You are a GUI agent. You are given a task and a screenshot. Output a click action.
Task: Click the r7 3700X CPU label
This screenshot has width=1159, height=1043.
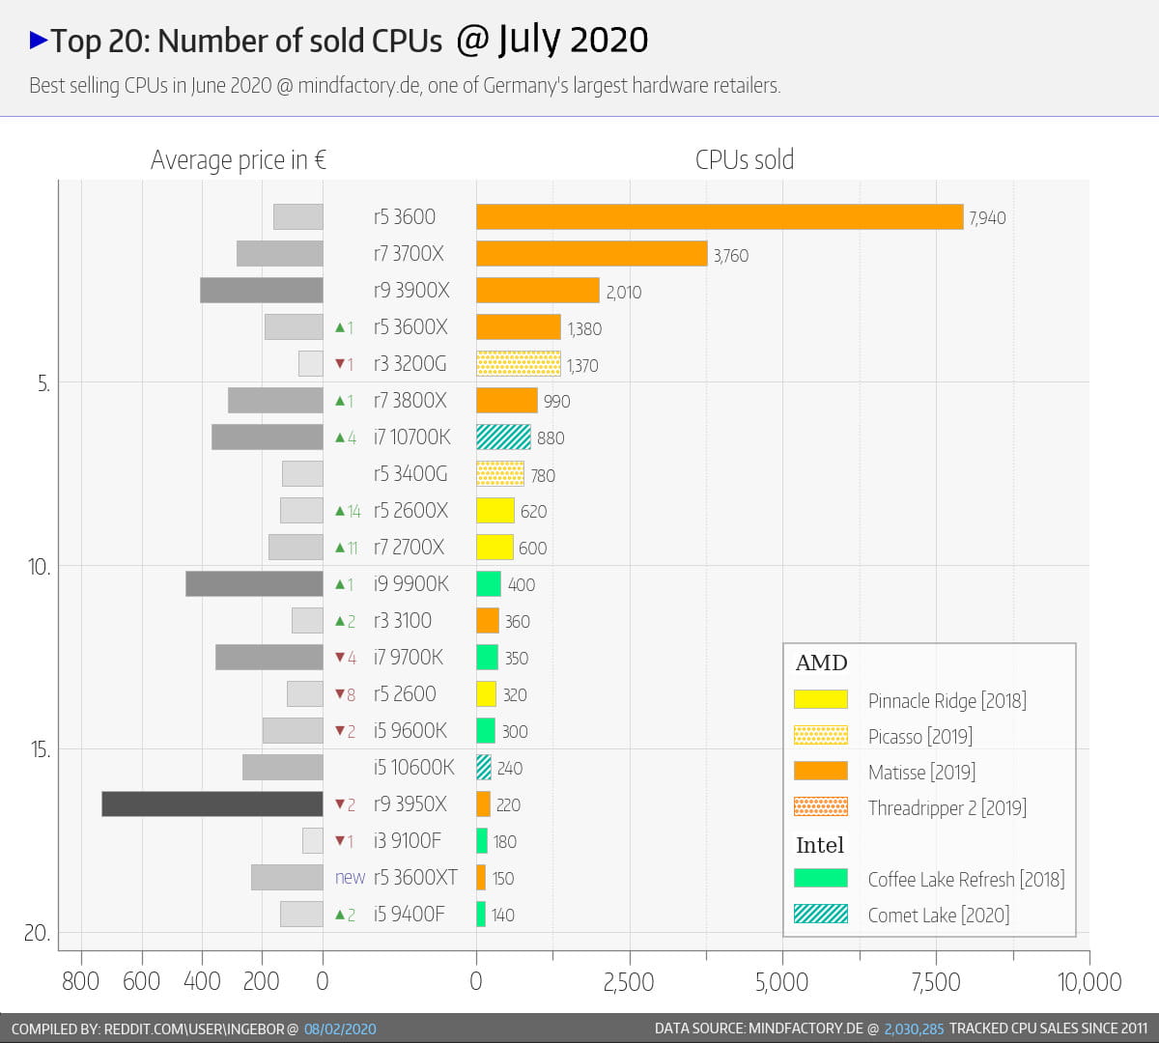point(409,254)
